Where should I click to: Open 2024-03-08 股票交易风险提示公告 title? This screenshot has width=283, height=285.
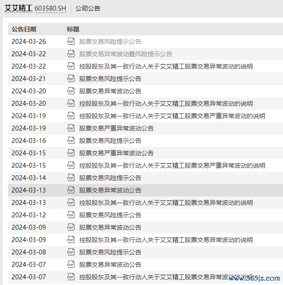pos(110,252)
